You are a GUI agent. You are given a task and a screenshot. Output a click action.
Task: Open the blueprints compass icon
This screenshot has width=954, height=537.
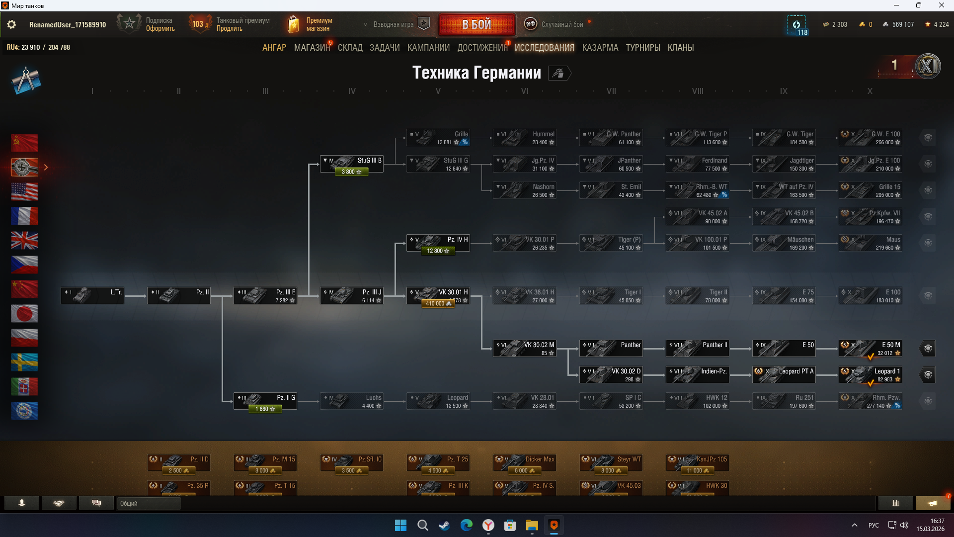tap(26, 81)
